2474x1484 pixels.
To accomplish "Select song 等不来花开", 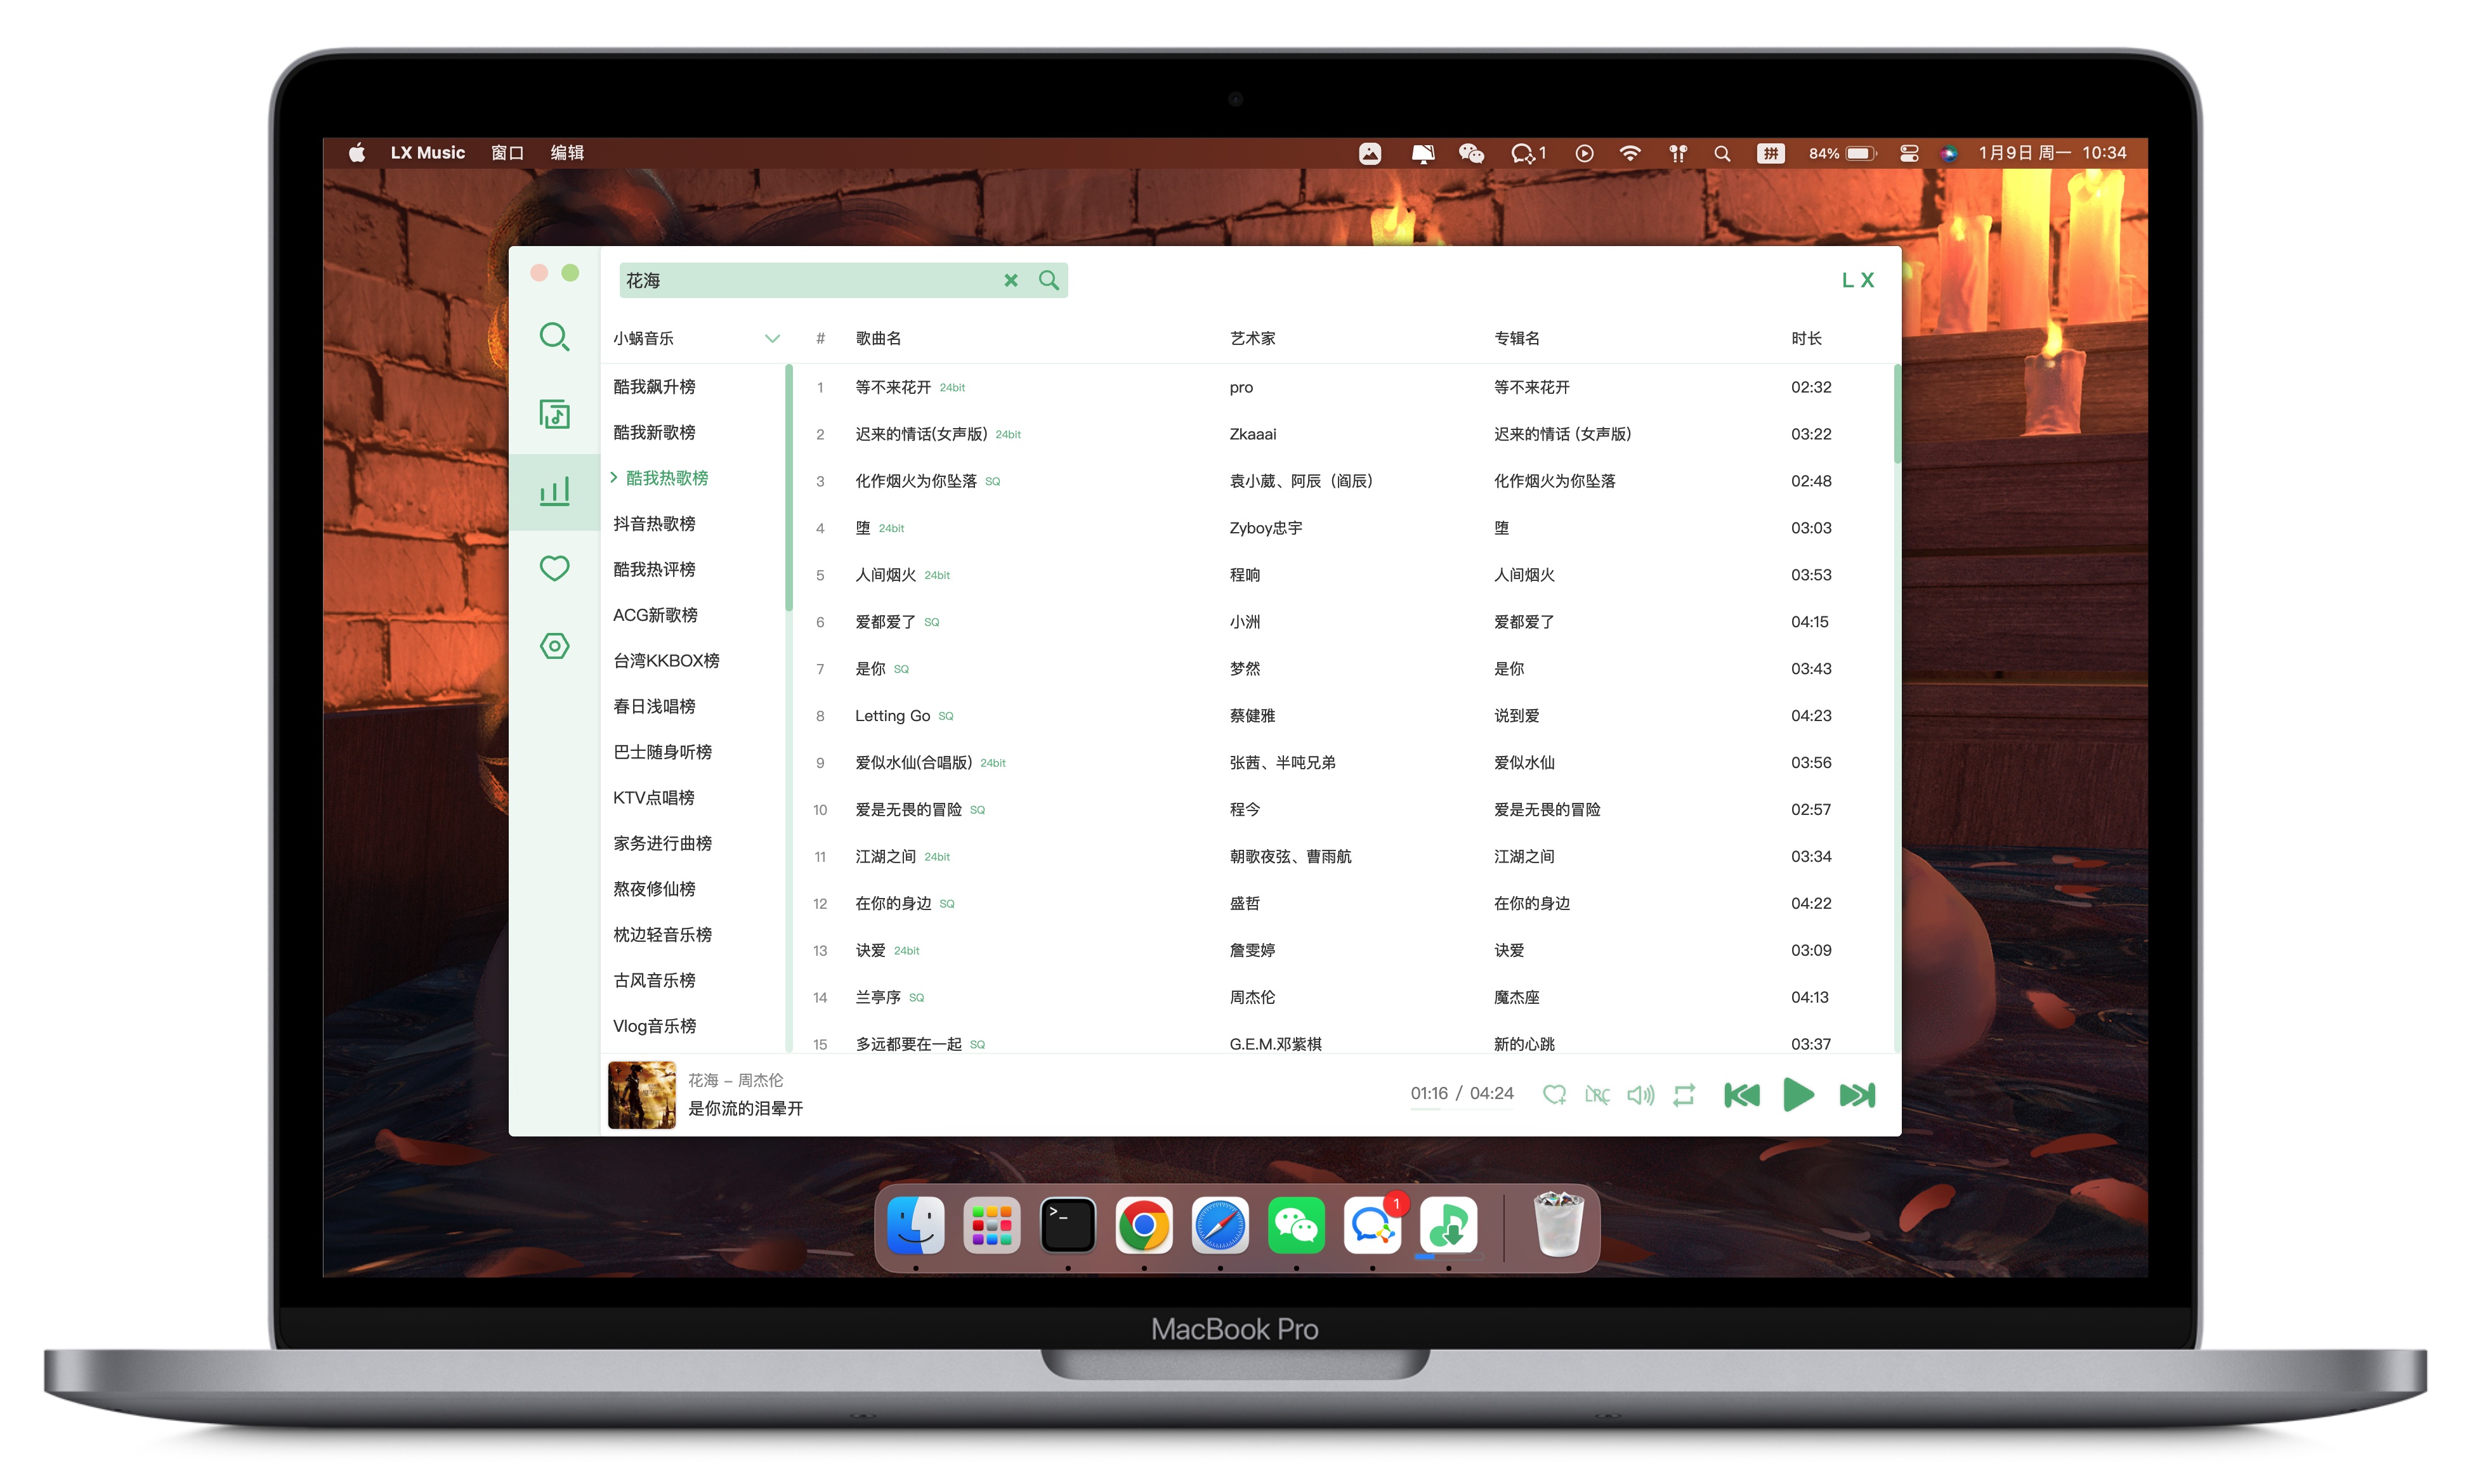I will [892, 387].
